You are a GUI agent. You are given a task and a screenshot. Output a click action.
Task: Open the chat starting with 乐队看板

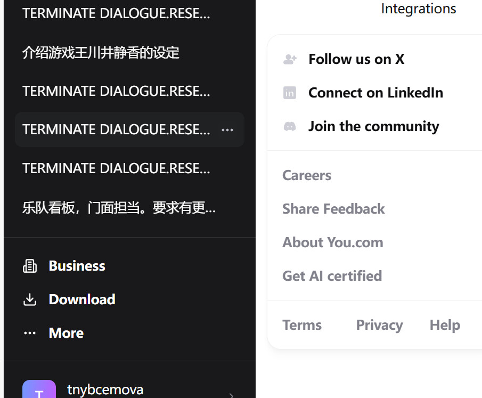click(119, 207)
